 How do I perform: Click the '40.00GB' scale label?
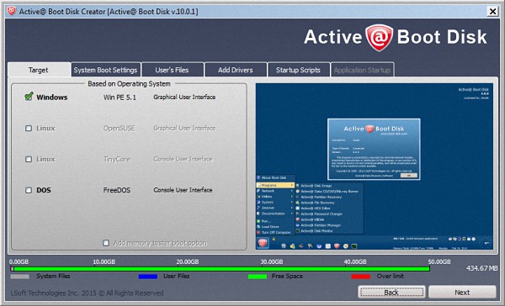coord(355,261)
